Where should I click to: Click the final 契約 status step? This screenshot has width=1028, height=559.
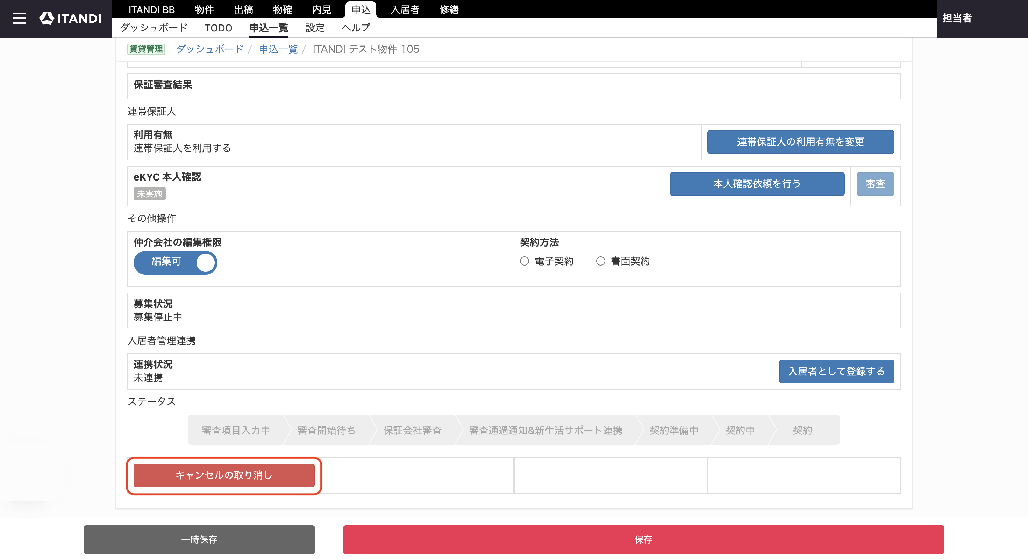click(802, 430)
